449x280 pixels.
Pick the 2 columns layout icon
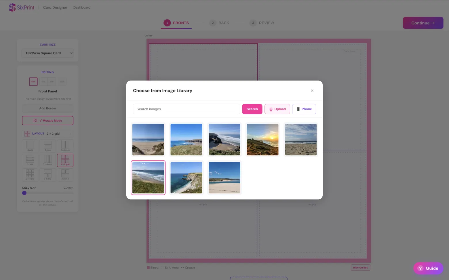pos(65,146)
